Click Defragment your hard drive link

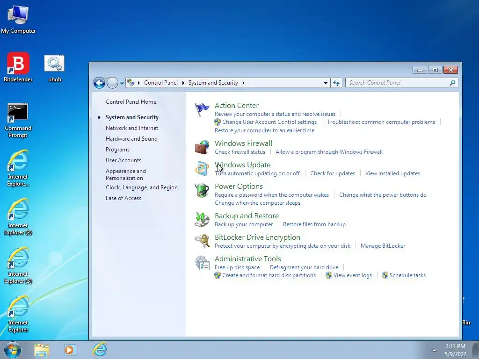304,267
